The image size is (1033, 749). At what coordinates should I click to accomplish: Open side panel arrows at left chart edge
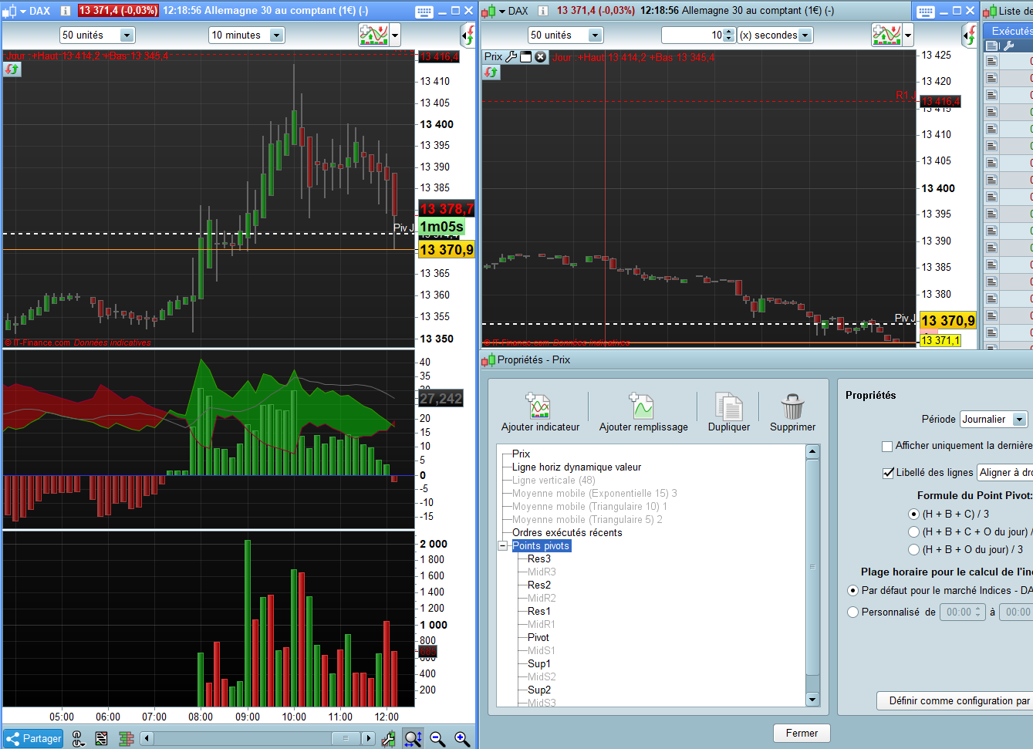pyautogui.click(x=468, y=35)
